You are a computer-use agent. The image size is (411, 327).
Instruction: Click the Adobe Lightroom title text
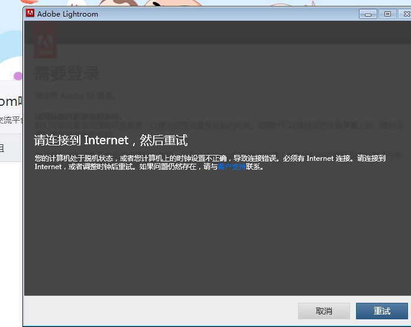pos(67,14)
